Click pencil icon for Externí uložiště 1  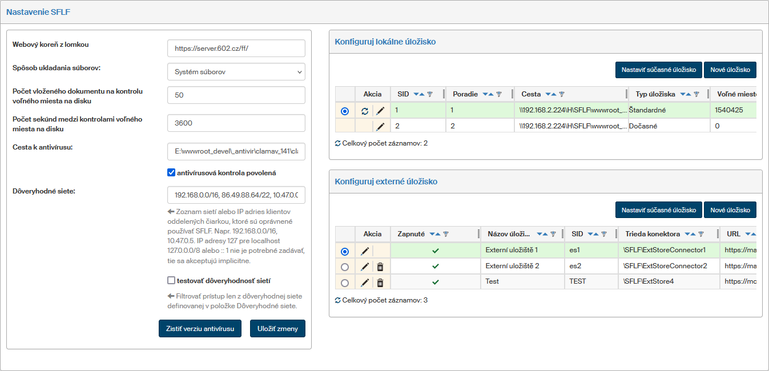click(365, 251)
